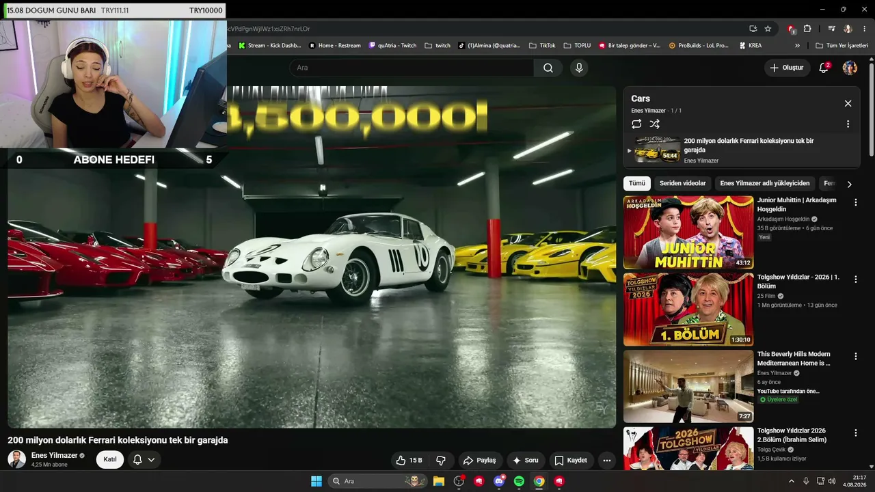Open Tolgshow Yıldızlar 1. Bölüm thumbnail
Screen dimensions: 875x492
(688, 310)
